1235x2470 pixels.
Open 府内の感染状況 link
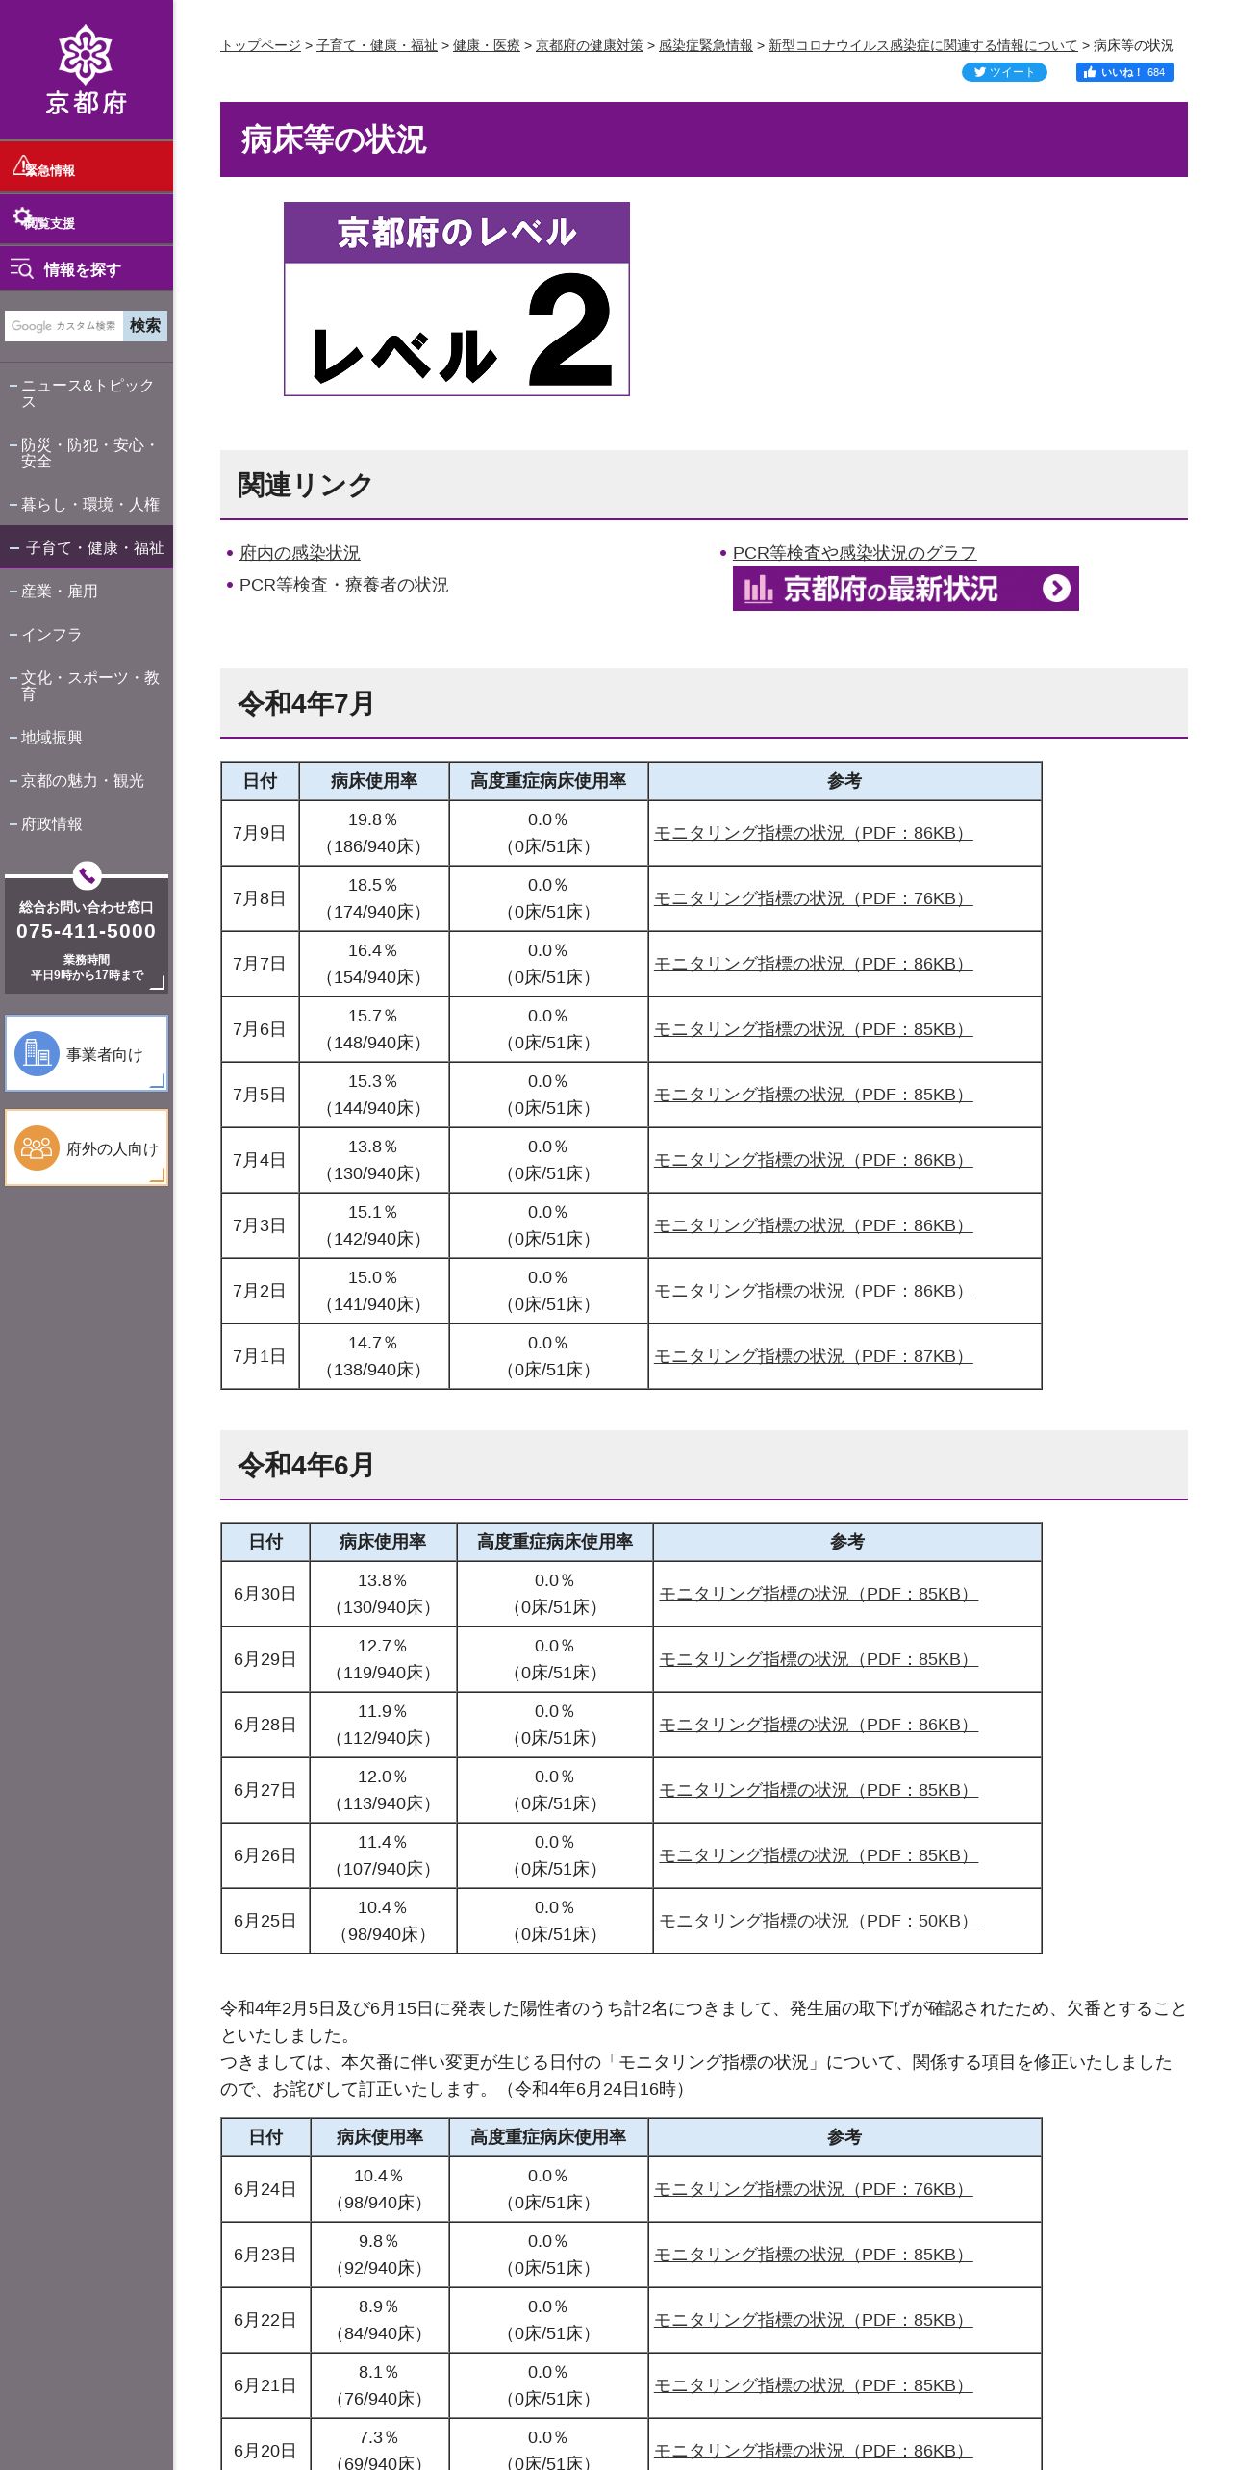coord(300,553)
